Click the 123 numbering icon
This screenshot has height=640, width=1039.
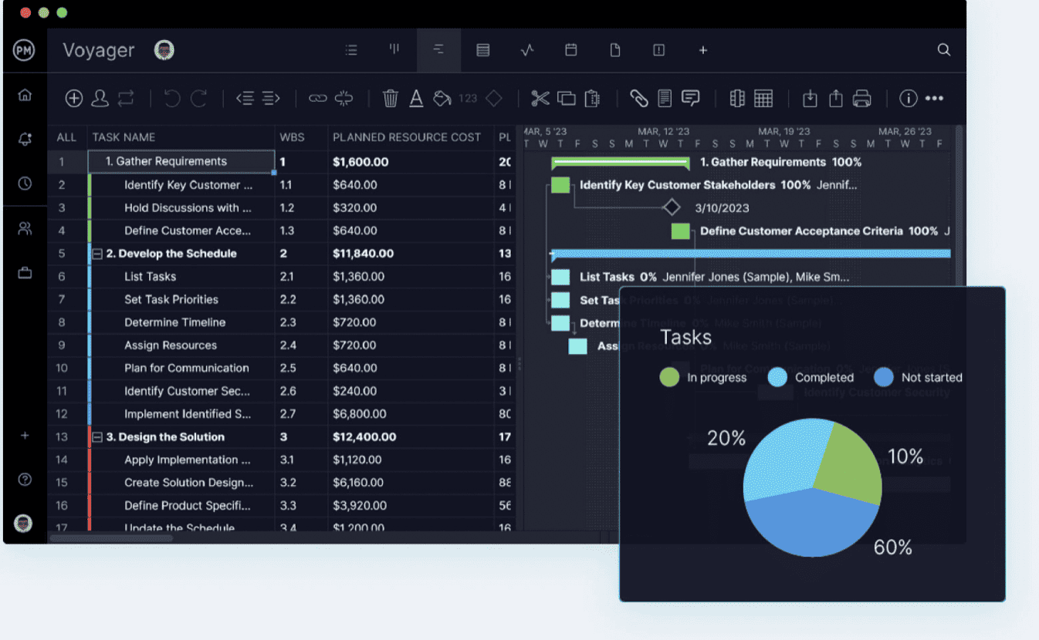tap(468, 98)
